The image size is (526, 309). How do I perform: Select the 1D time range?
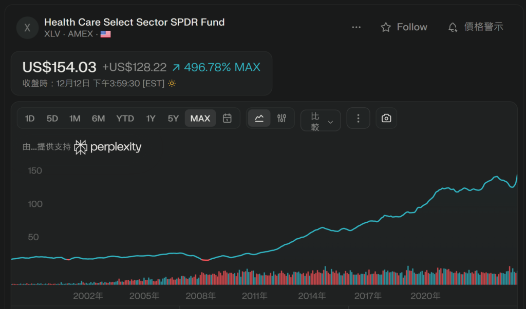pyautogui.click(x=30, y=119)
